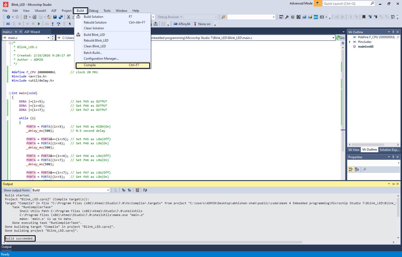This screenshot has width=402, height=257.
Task: Open the Properties object selector dropdown
Action: [399, 163]
